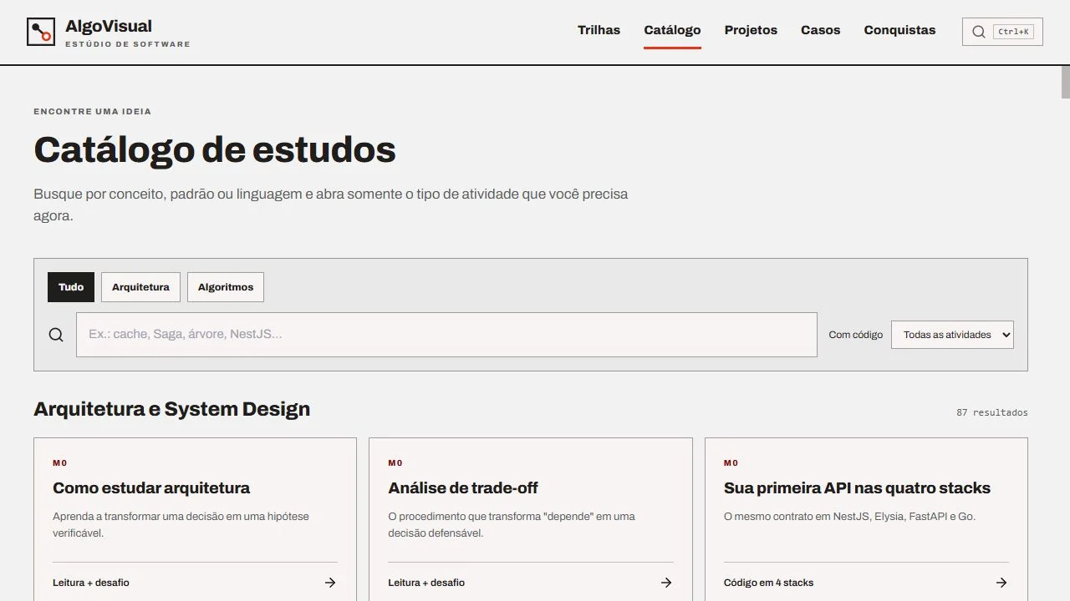Click the Com código label
The image size is (1070, 601).
pyautogui.click(x=856, y=335)
